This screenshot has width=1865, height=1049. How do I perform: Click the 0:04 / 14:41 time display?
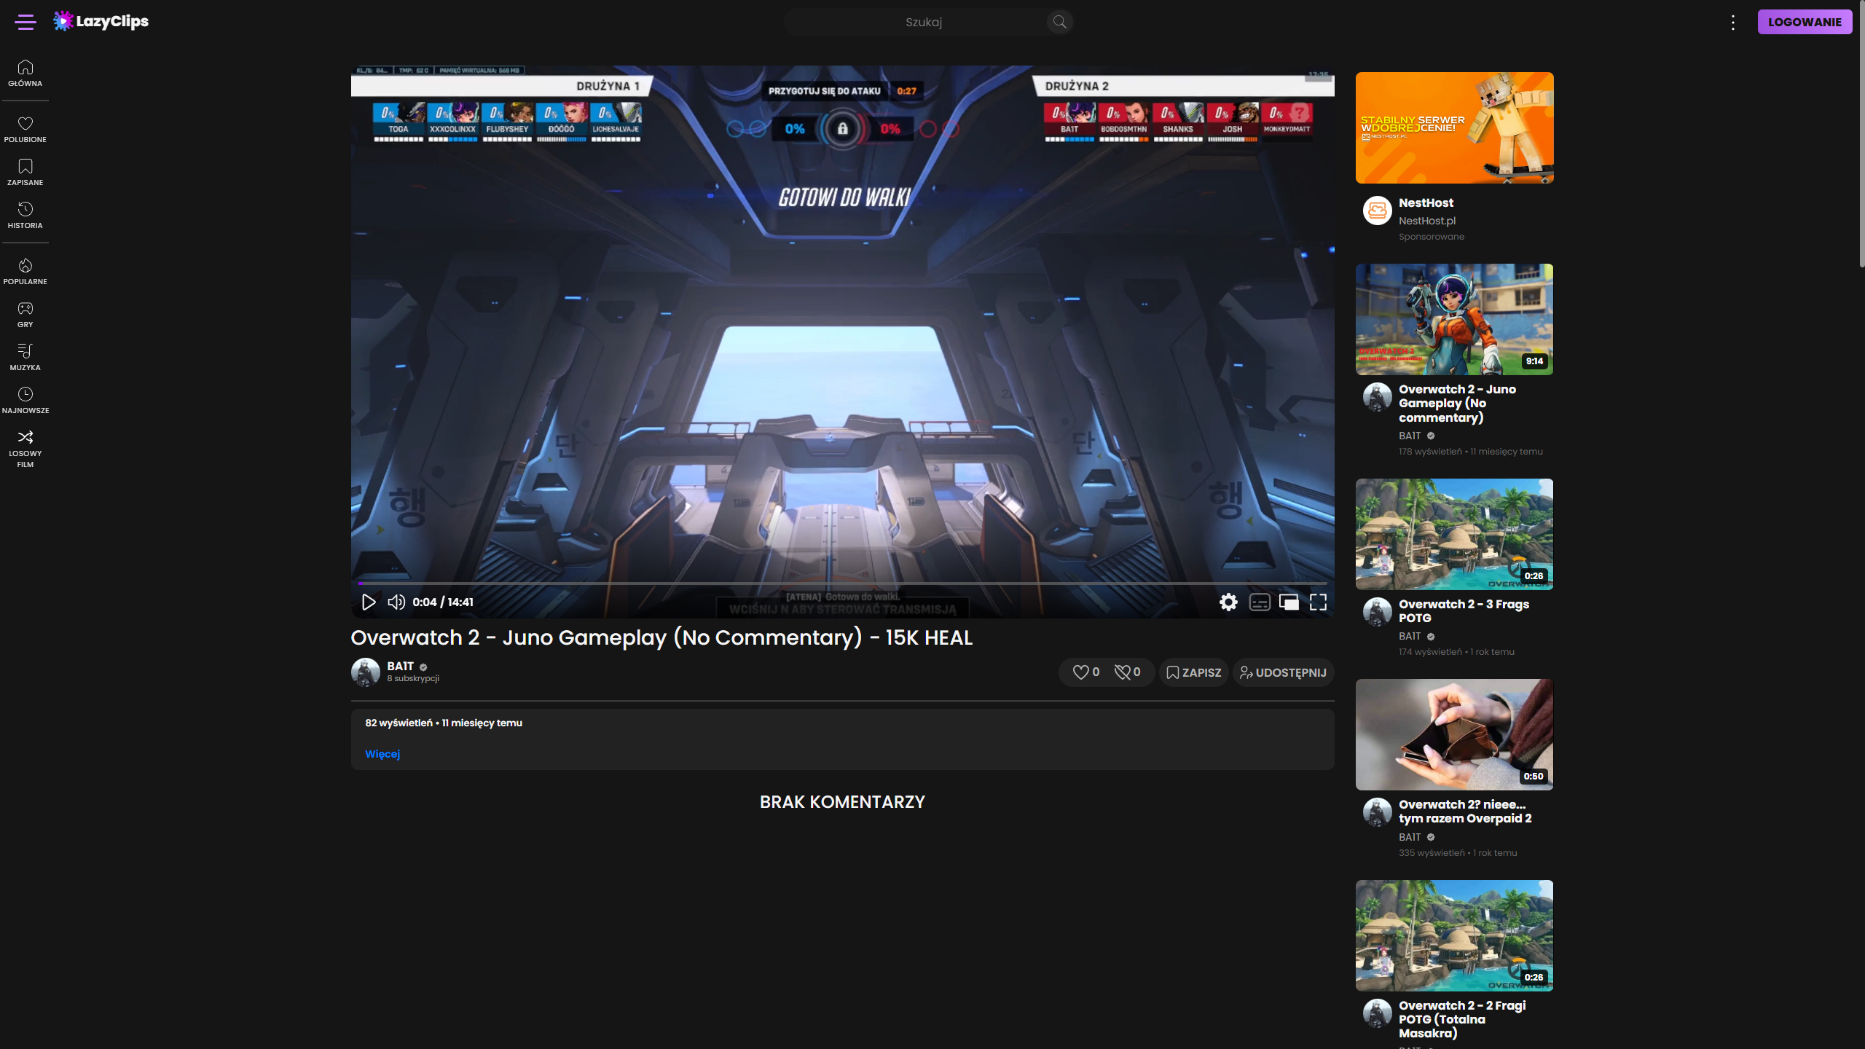(x=443, y=602)
